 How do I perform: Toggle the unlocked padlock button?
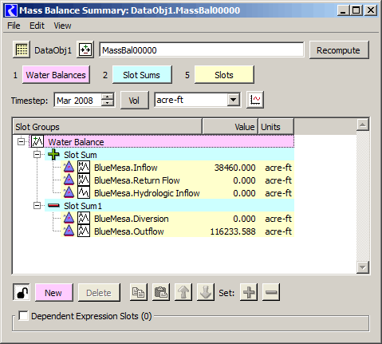click(x=22, y=292)
